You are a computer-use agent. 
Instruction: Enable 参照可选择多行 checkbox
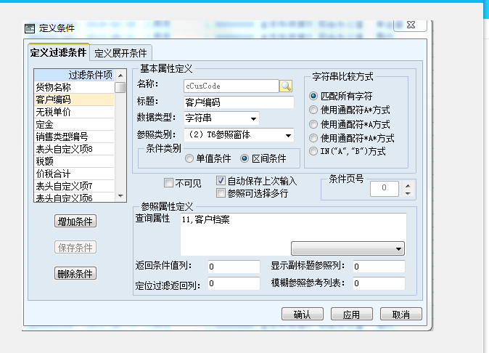click(x=221, y=193)
